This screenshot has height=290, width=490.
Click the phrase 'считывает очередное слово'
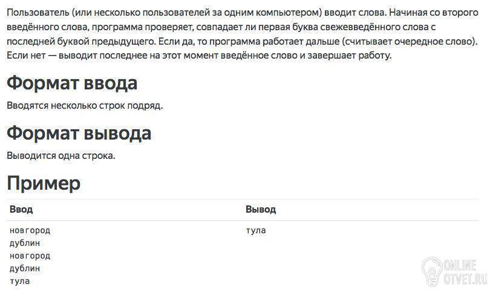(408, 42)
